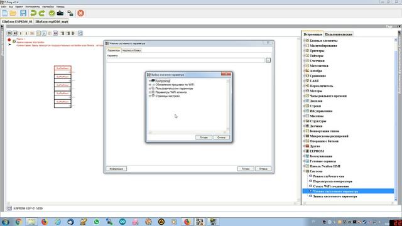Select the Часы реального времени category
The height and width of the screenshot is (226, 402).
point(328,96)
